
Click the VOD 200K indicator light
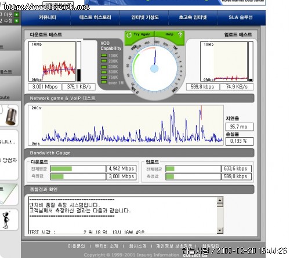click(x=104, y=61)
